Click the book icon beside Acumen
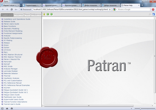 point(2,88)
